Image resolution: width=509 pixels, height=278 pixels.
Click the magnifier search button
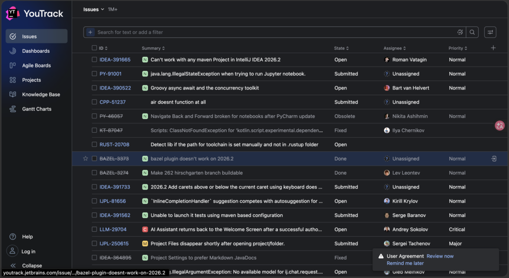tap(472, 32)
